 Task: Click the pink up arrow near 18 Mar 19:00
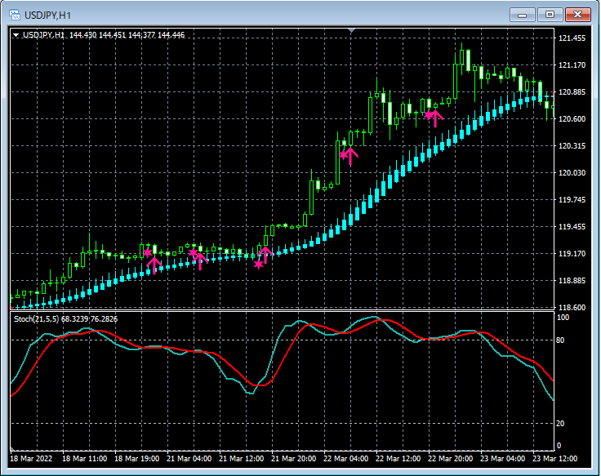pos(154,264)
